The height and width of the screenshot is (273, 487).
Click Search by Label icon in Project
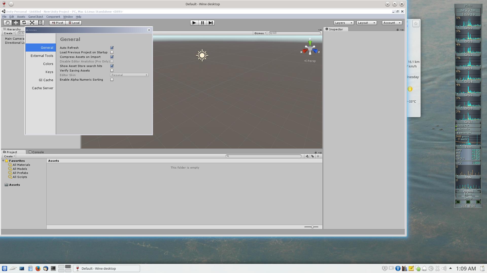click(x=312, y=156)
